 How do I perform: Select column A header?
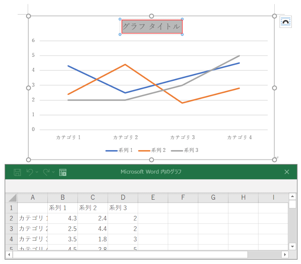(x=33, y=198)
